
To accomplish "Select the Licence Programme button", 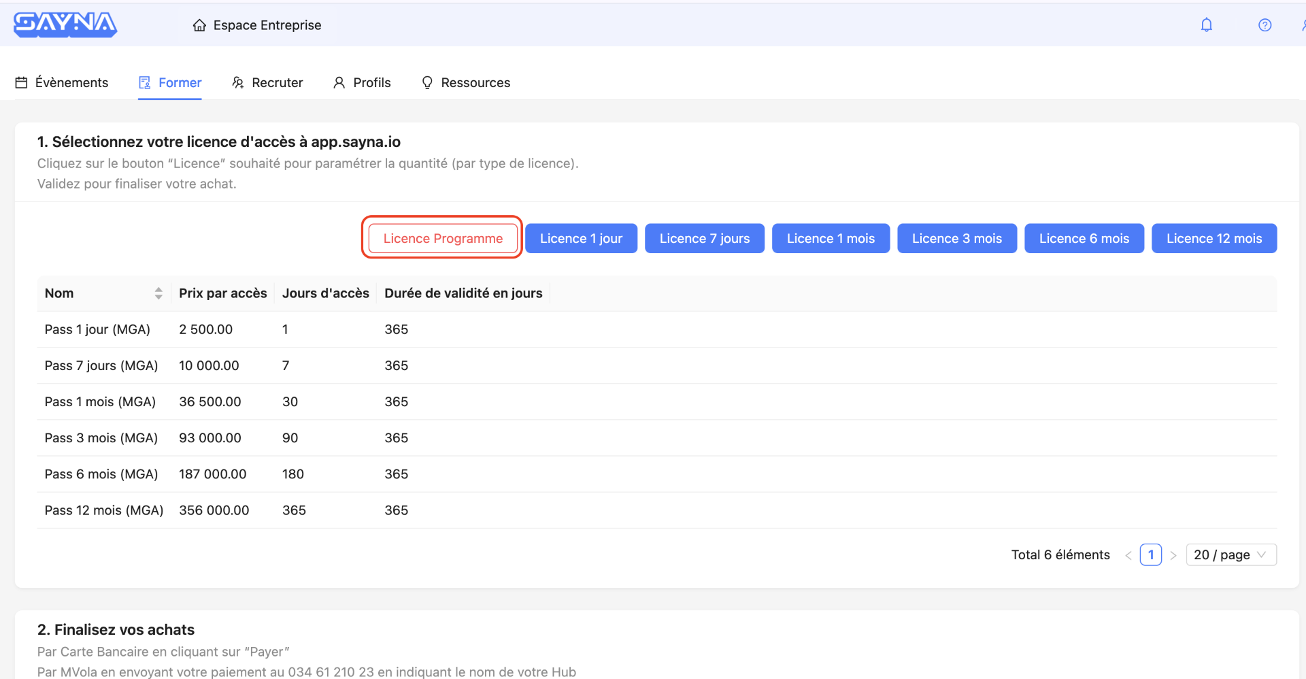I will point(443,238).
